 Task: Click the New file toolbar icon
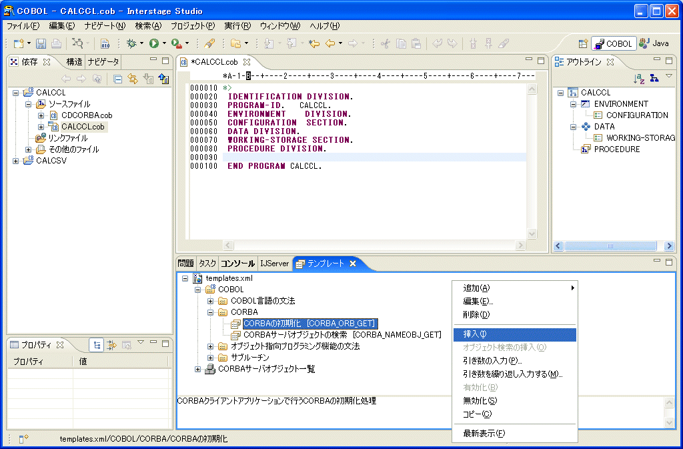coord(19,43)
